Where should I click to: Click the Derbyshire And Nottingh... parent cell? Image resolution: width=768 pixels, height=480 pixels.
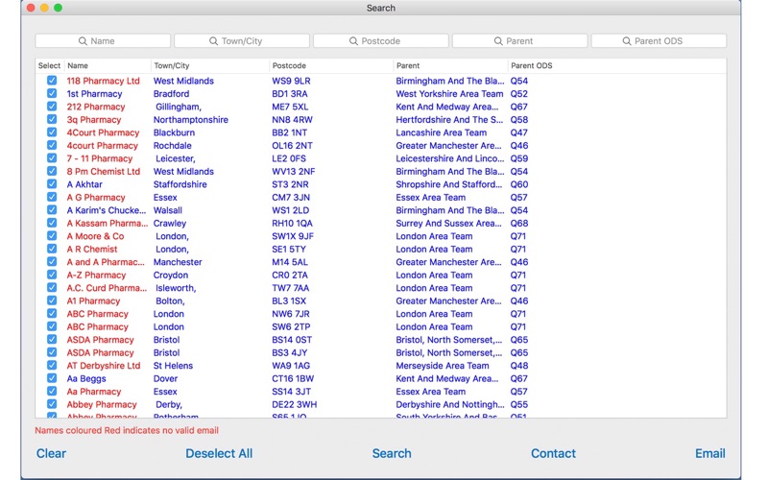click(x=449, y=404)
